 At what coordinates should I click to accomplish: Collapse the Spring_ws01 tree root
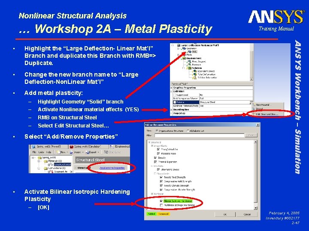pyautogui.click(x=33, y=157)
